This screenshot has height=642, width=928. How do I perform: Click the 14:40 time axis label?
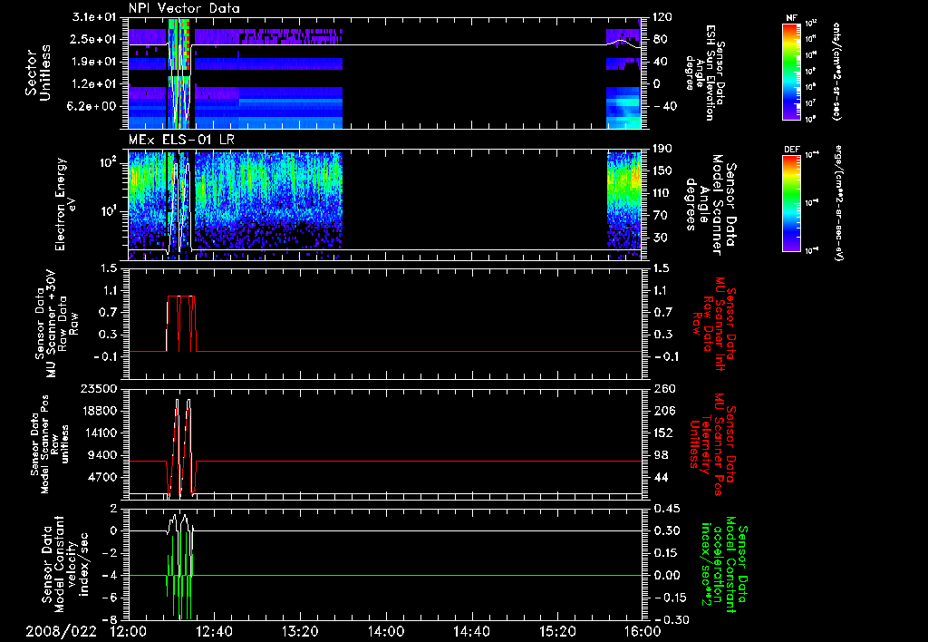[x=471, y=631]
